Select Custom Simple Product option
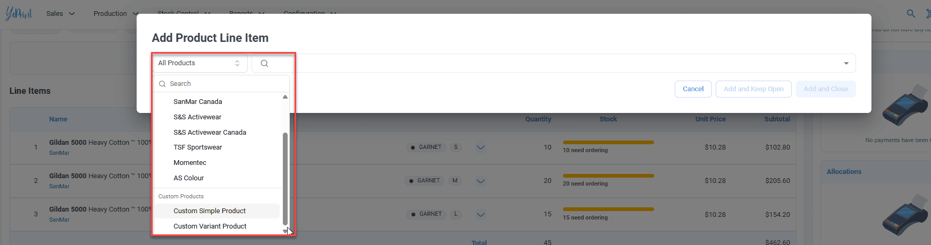Viewport: 931px width, 245px height. (209, 211)
